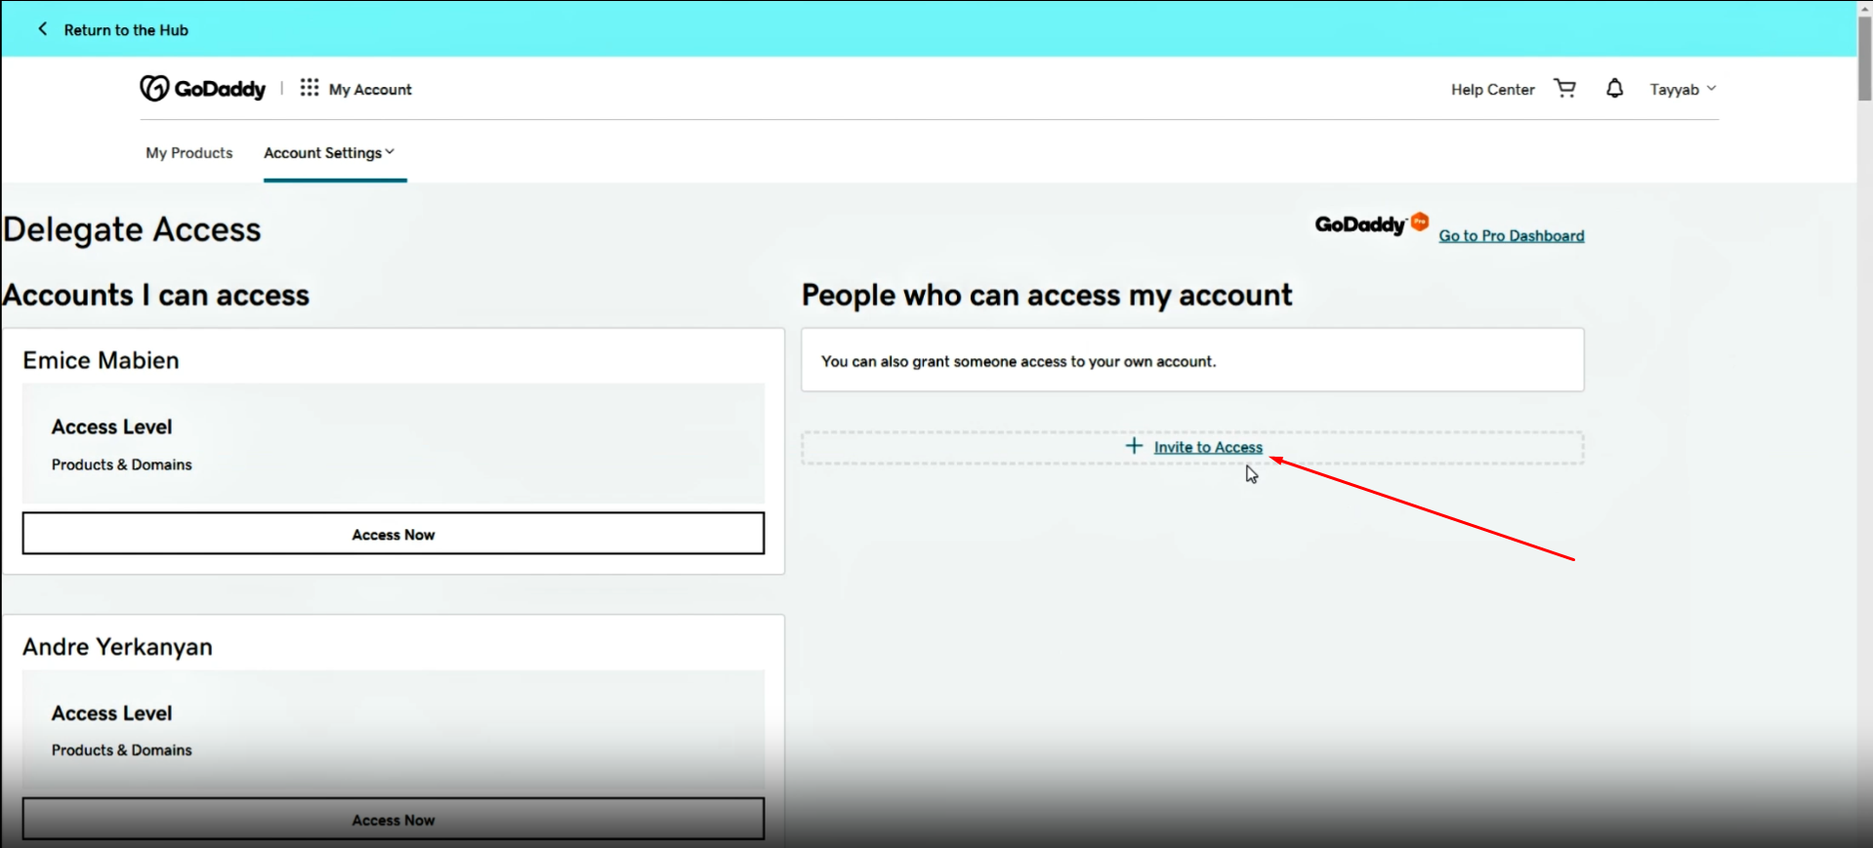Show notifications with the bell icon
Screen dimensions: 1873x848
(1614, 89)
